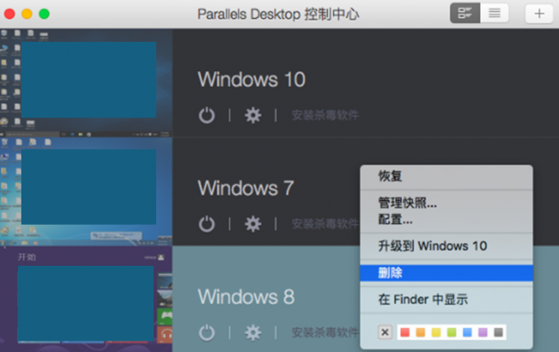Minimize the window with yellow button

pyautogui.click(x=27, y=14)
